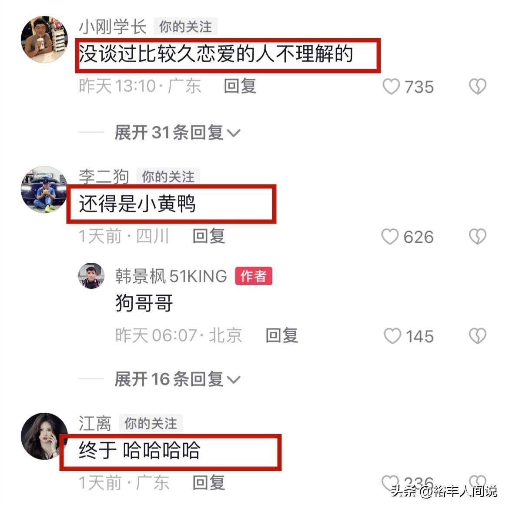The image size is (509, 509).
Task: Open username 韩景枫 51KING
Action: pyautogui.click(x=171, y=276)
